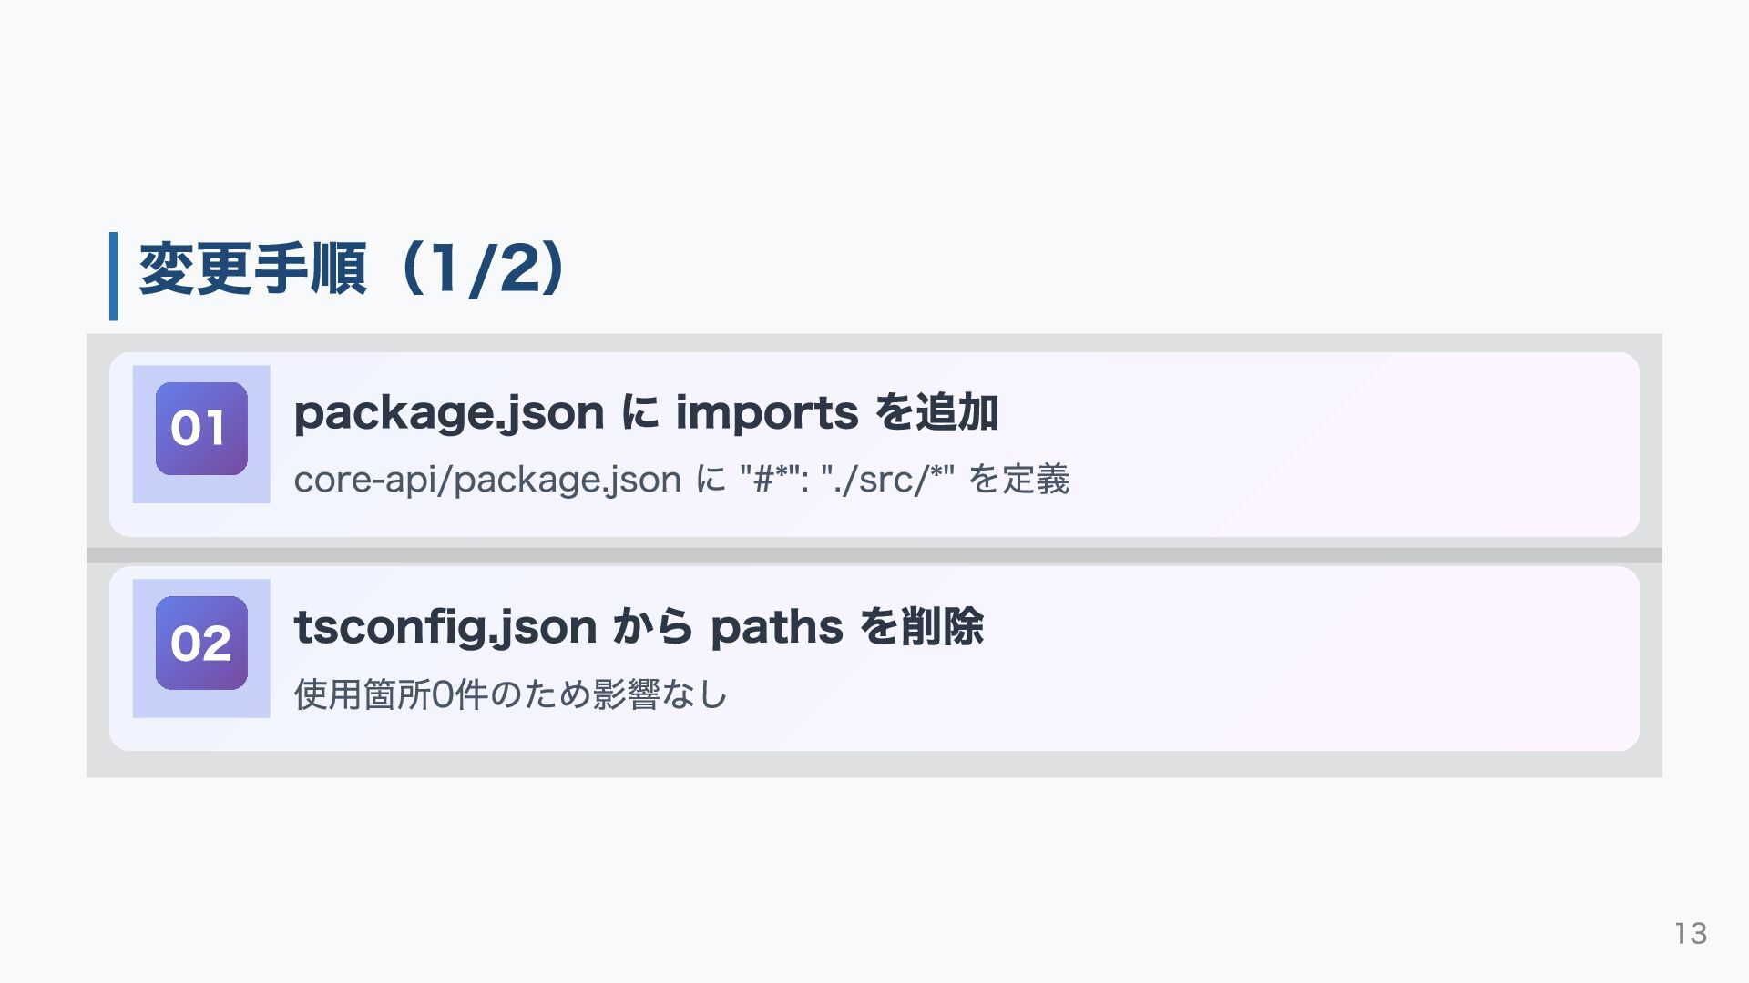Click tsconfig.json in the step 02 heading
The width and height of the screenshot is (1749, 983).
[445, 628]
